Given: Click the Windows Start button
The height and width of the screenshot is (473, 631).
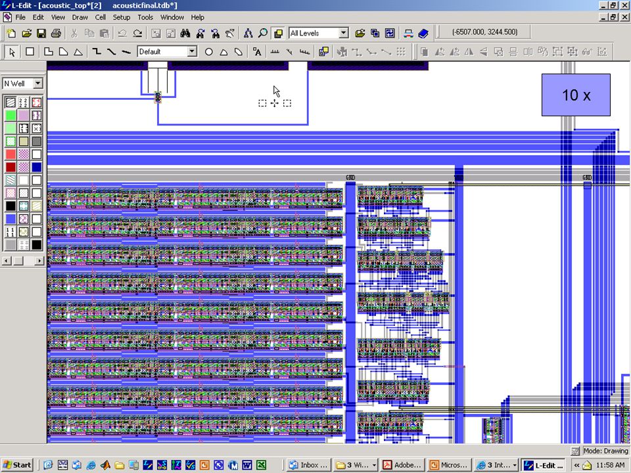Looking at the screenshot, I should tap(16, 465).
